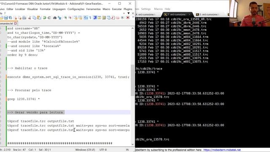Toggle the Monitoring eye icon
Image resolution: width=270 pixels, height=152 pixels.
pyautogui.click(x=122, y=18)
